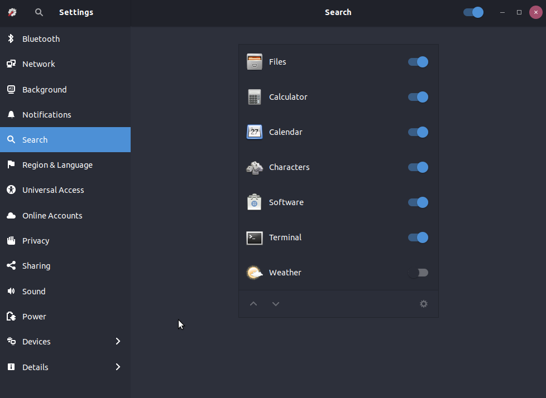Expand the Details section chevron
Screen dimensions: 546x398
[x=118, y=367]
